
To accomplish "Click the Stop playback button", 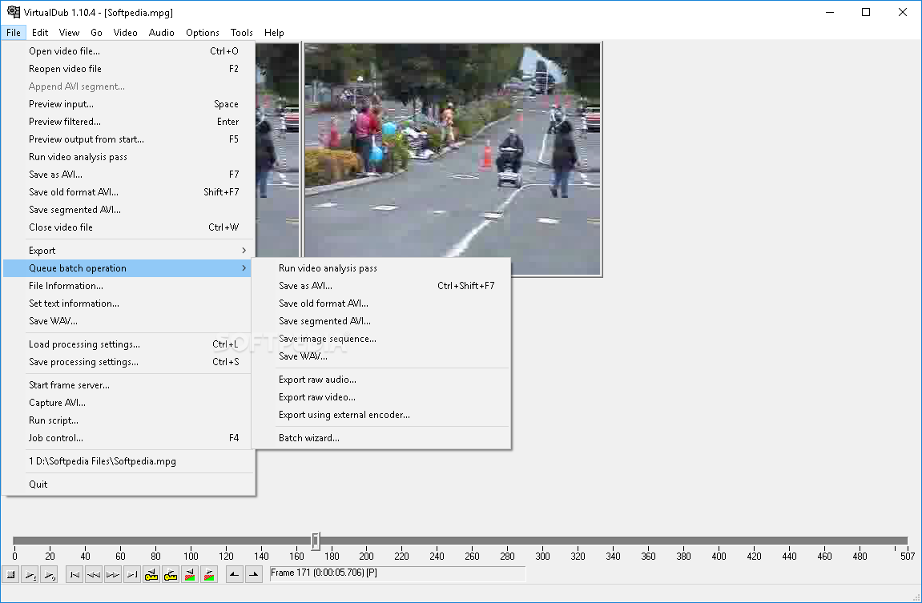I will point(11,574).
